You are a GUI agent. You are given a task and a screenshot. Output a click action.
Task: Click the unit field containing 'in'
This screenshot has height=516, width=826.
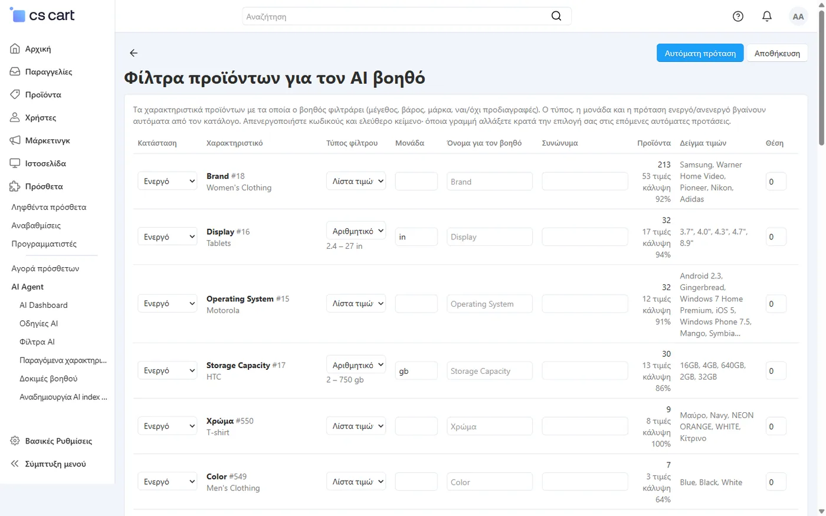tap(417, 236)
